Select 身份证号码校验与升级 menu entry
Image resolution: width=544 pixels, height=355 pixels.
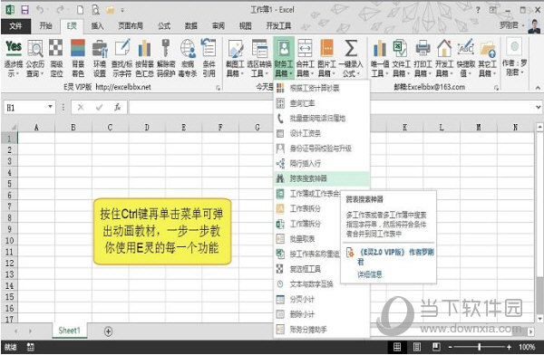322,149
